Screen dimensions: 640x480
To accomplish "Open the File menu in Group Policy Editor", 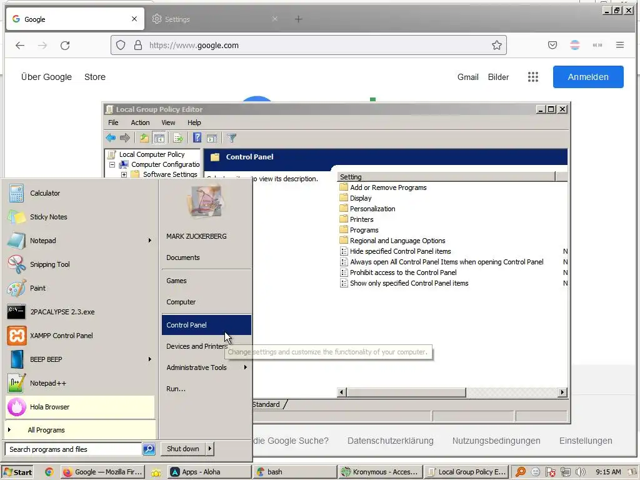I will (x=113, y=122).
